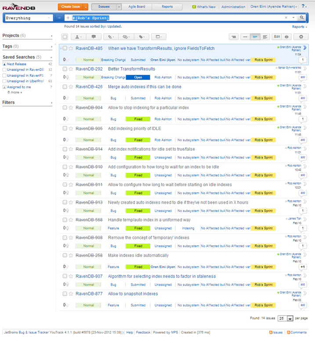Image resolution: width=315 pixels, height=337 pixels.
Task: Click the comment bubble toolbar icon
Action: tap(94, 37)
